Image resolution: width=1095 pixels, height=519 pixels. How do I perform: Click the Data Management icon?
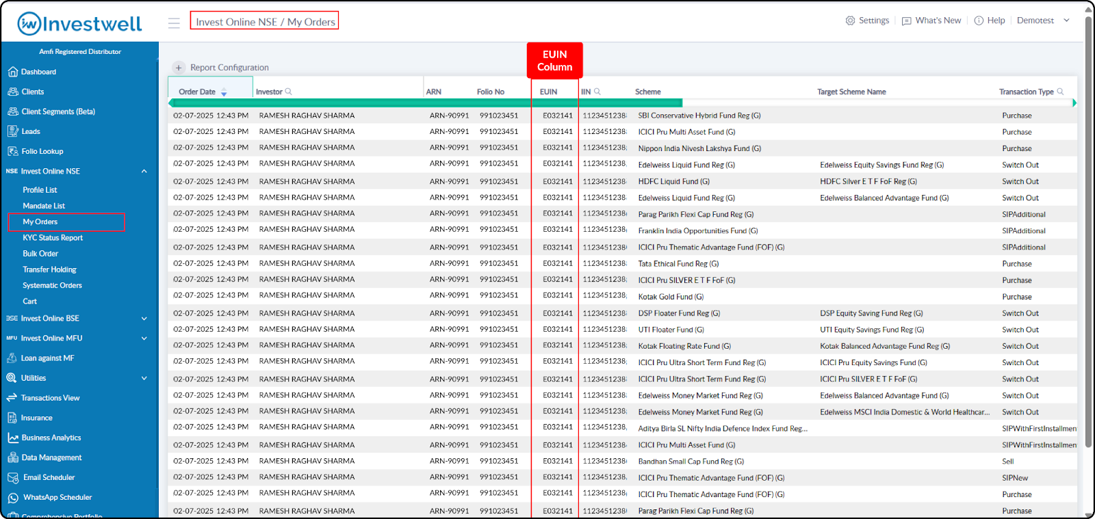(12, 457)
